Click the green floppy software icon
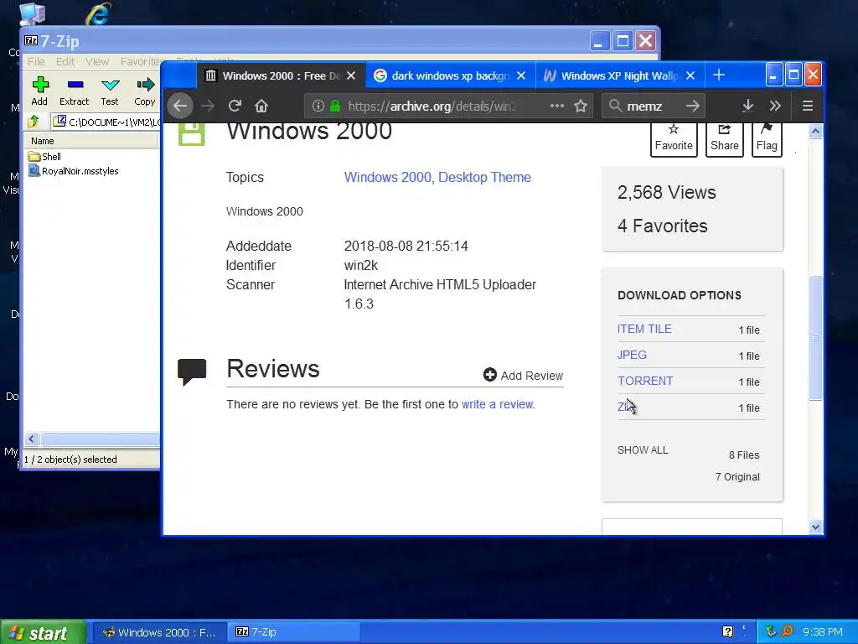This screenshot has height=644, width=858. [192, 134]
